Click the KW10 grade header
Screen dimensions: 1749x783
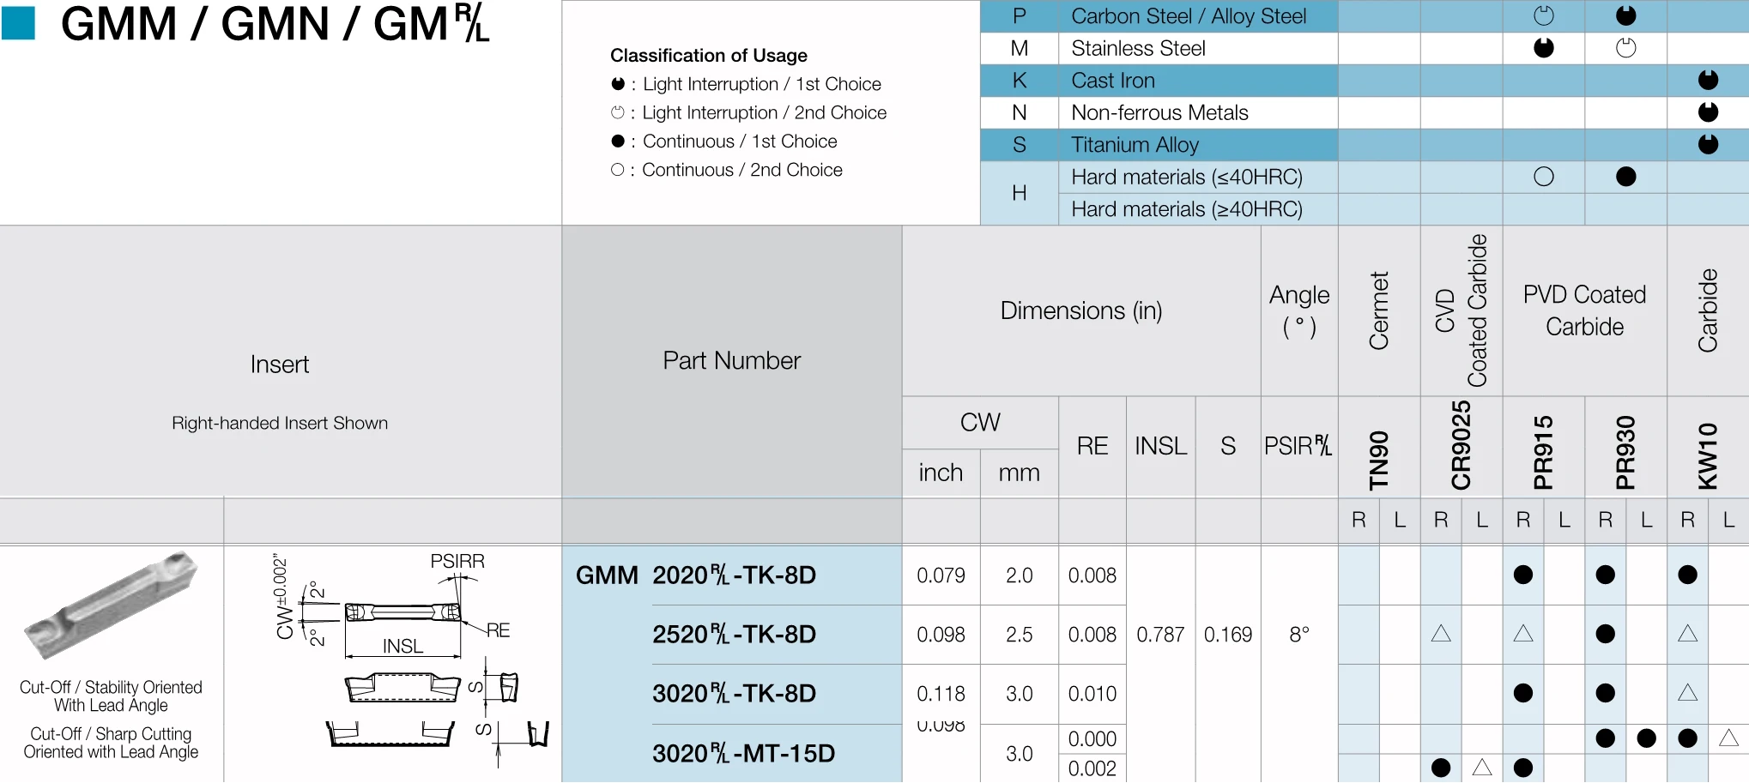pyautogui.click(x=1708, y=455)
